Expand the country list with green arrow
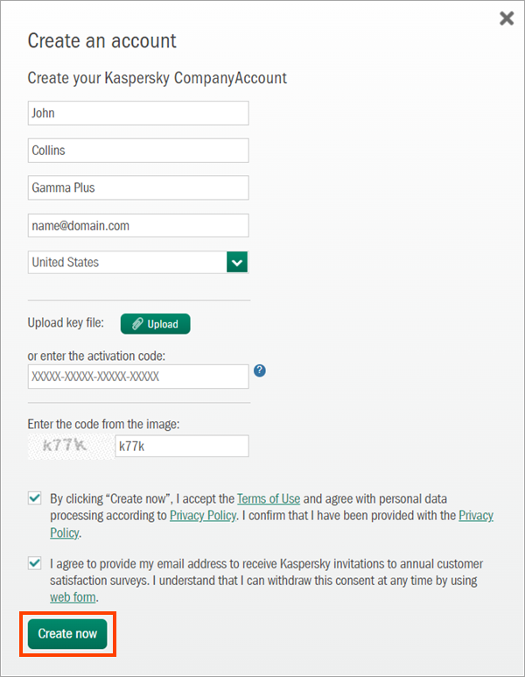Image resolution: width=525 pixels, height=677 pixels. pos(237,262)
